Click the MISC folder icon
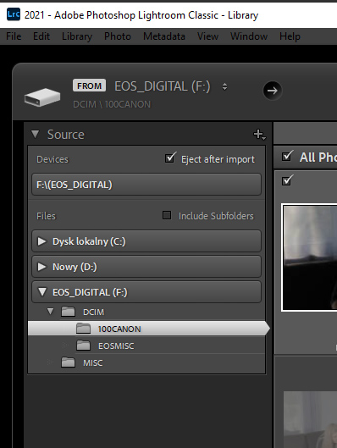The width and height of the screenshot is (337, 448). (x=68, y=362)
